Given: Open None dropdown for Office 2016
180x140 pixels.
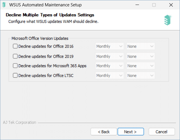Looking at the screenshot, I should [140, 46].
